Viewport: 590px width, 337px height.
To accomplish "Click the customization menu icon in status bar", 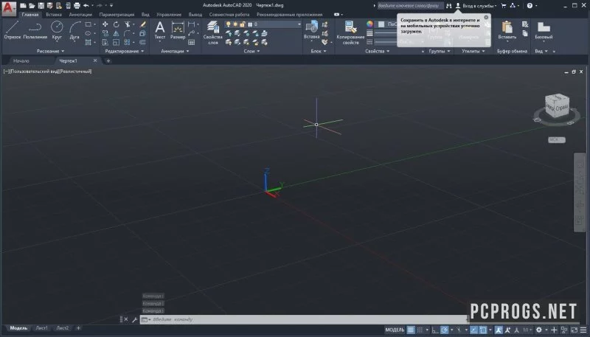I will pyautogui.click(x=583, y=330).
